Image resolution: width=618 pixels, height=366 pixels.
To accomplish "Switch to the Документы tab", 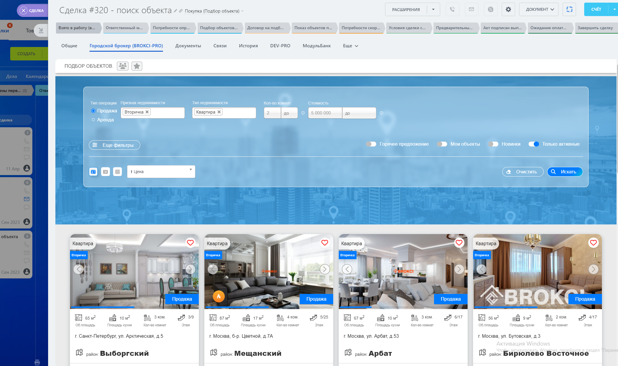I will [x=188, y=46].
